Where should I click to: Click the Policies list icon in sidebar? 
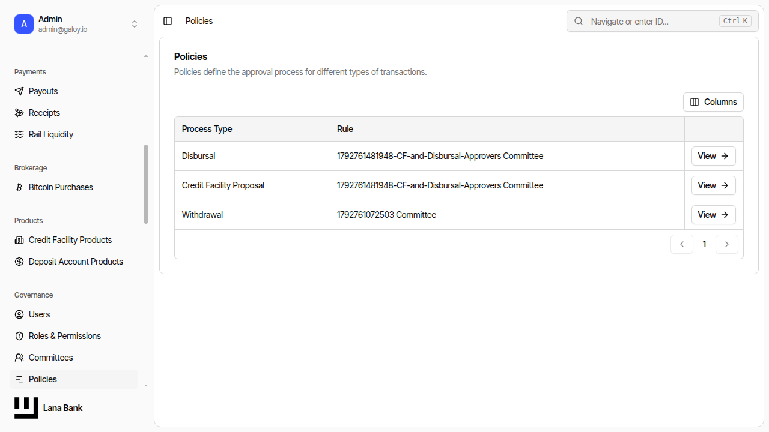(19, 379)
